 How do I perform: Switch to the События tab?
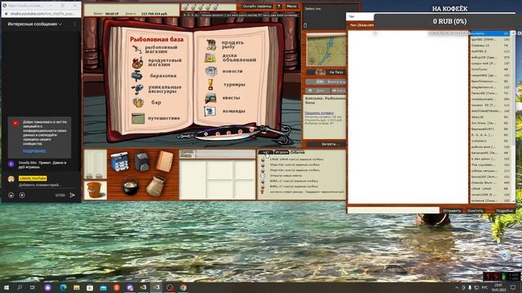(x=297, y=152)
